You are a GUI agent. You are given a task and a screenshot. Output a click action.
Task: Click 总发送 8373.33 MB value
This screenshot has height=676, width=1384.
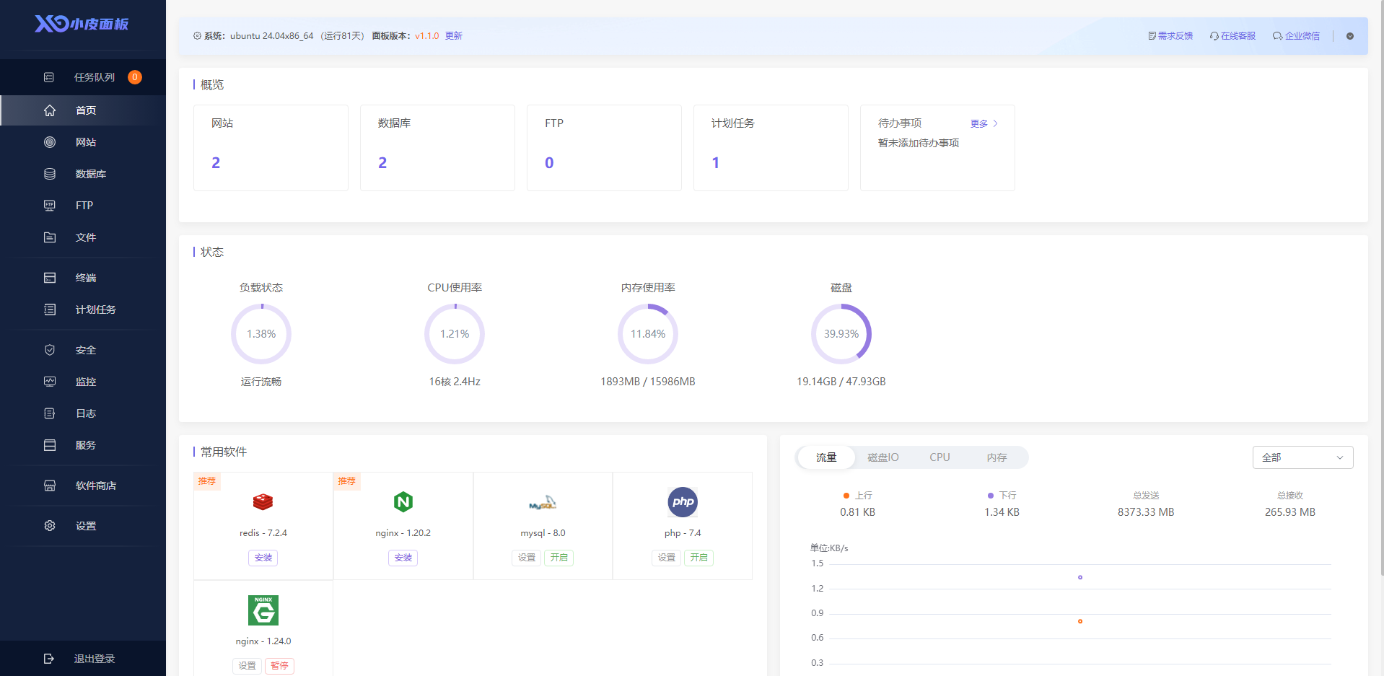(1146, 512)
